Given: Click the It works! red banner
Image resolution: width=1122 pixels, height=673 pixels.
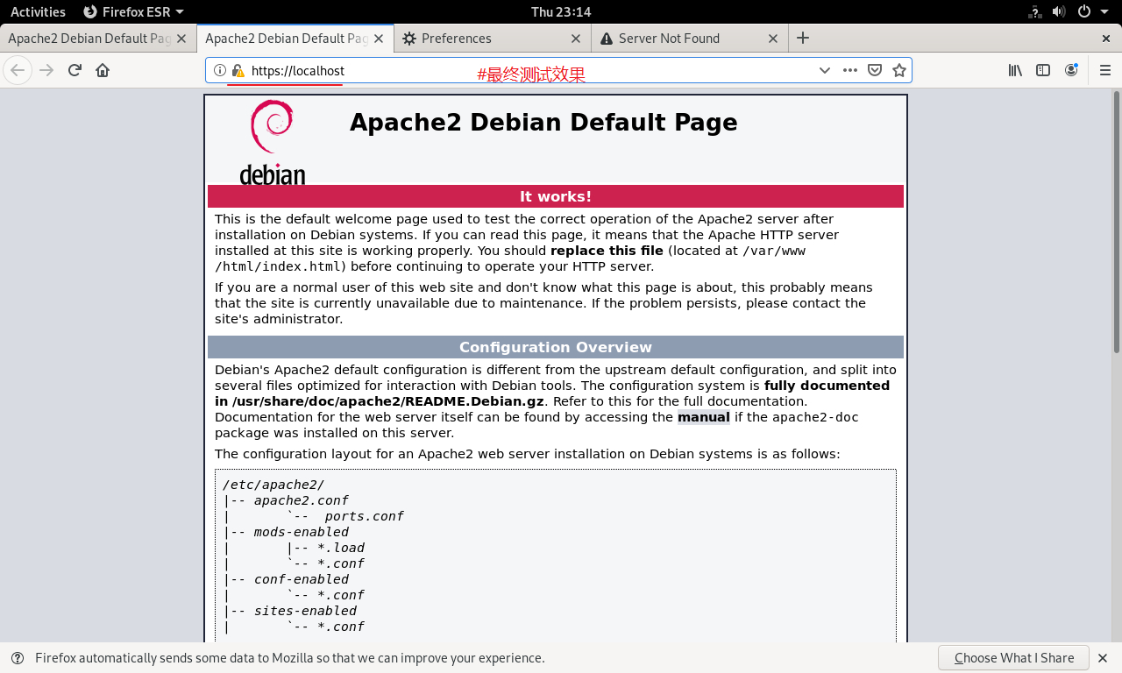Looking at the screenshot, I should click(x=556, y=196).
